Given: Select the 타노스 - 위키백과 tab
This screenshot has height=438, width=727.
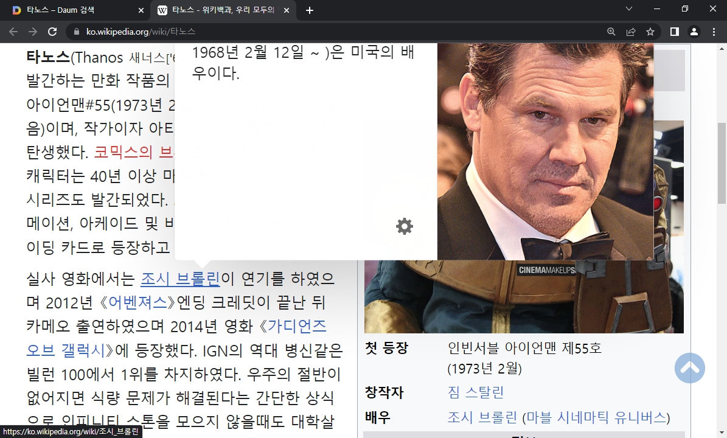Looking at the screenshot, I should [x=223, y=10].
